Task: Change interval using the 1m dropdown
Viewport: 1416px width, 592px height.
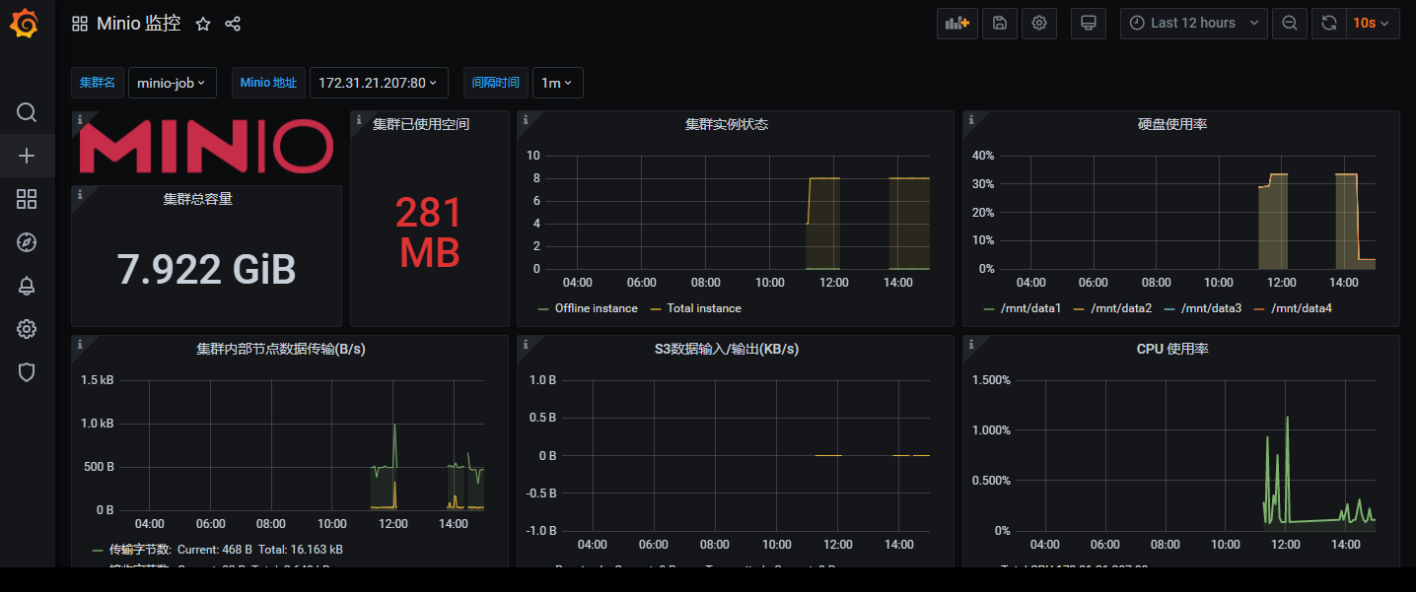Action: [x=557, y=83]
